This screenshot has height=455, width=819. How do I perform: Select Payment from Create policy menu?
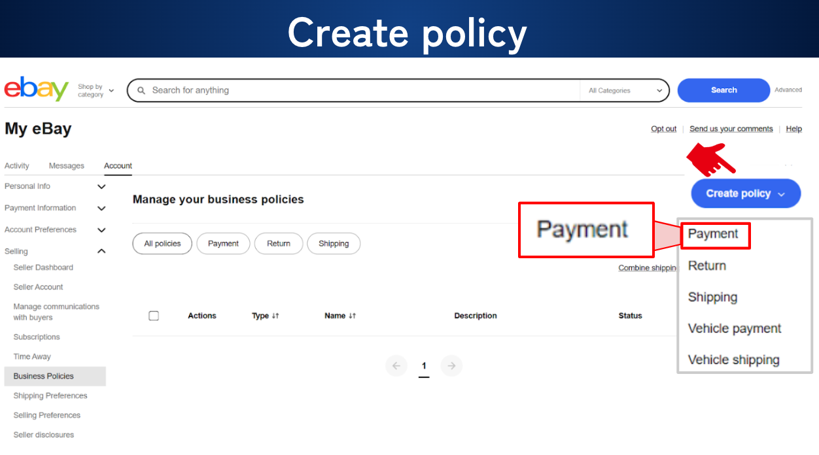tap(714, 234)
